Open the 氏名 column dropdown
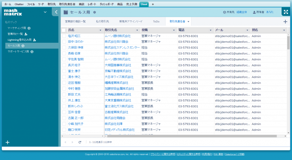 pos(100,30)
